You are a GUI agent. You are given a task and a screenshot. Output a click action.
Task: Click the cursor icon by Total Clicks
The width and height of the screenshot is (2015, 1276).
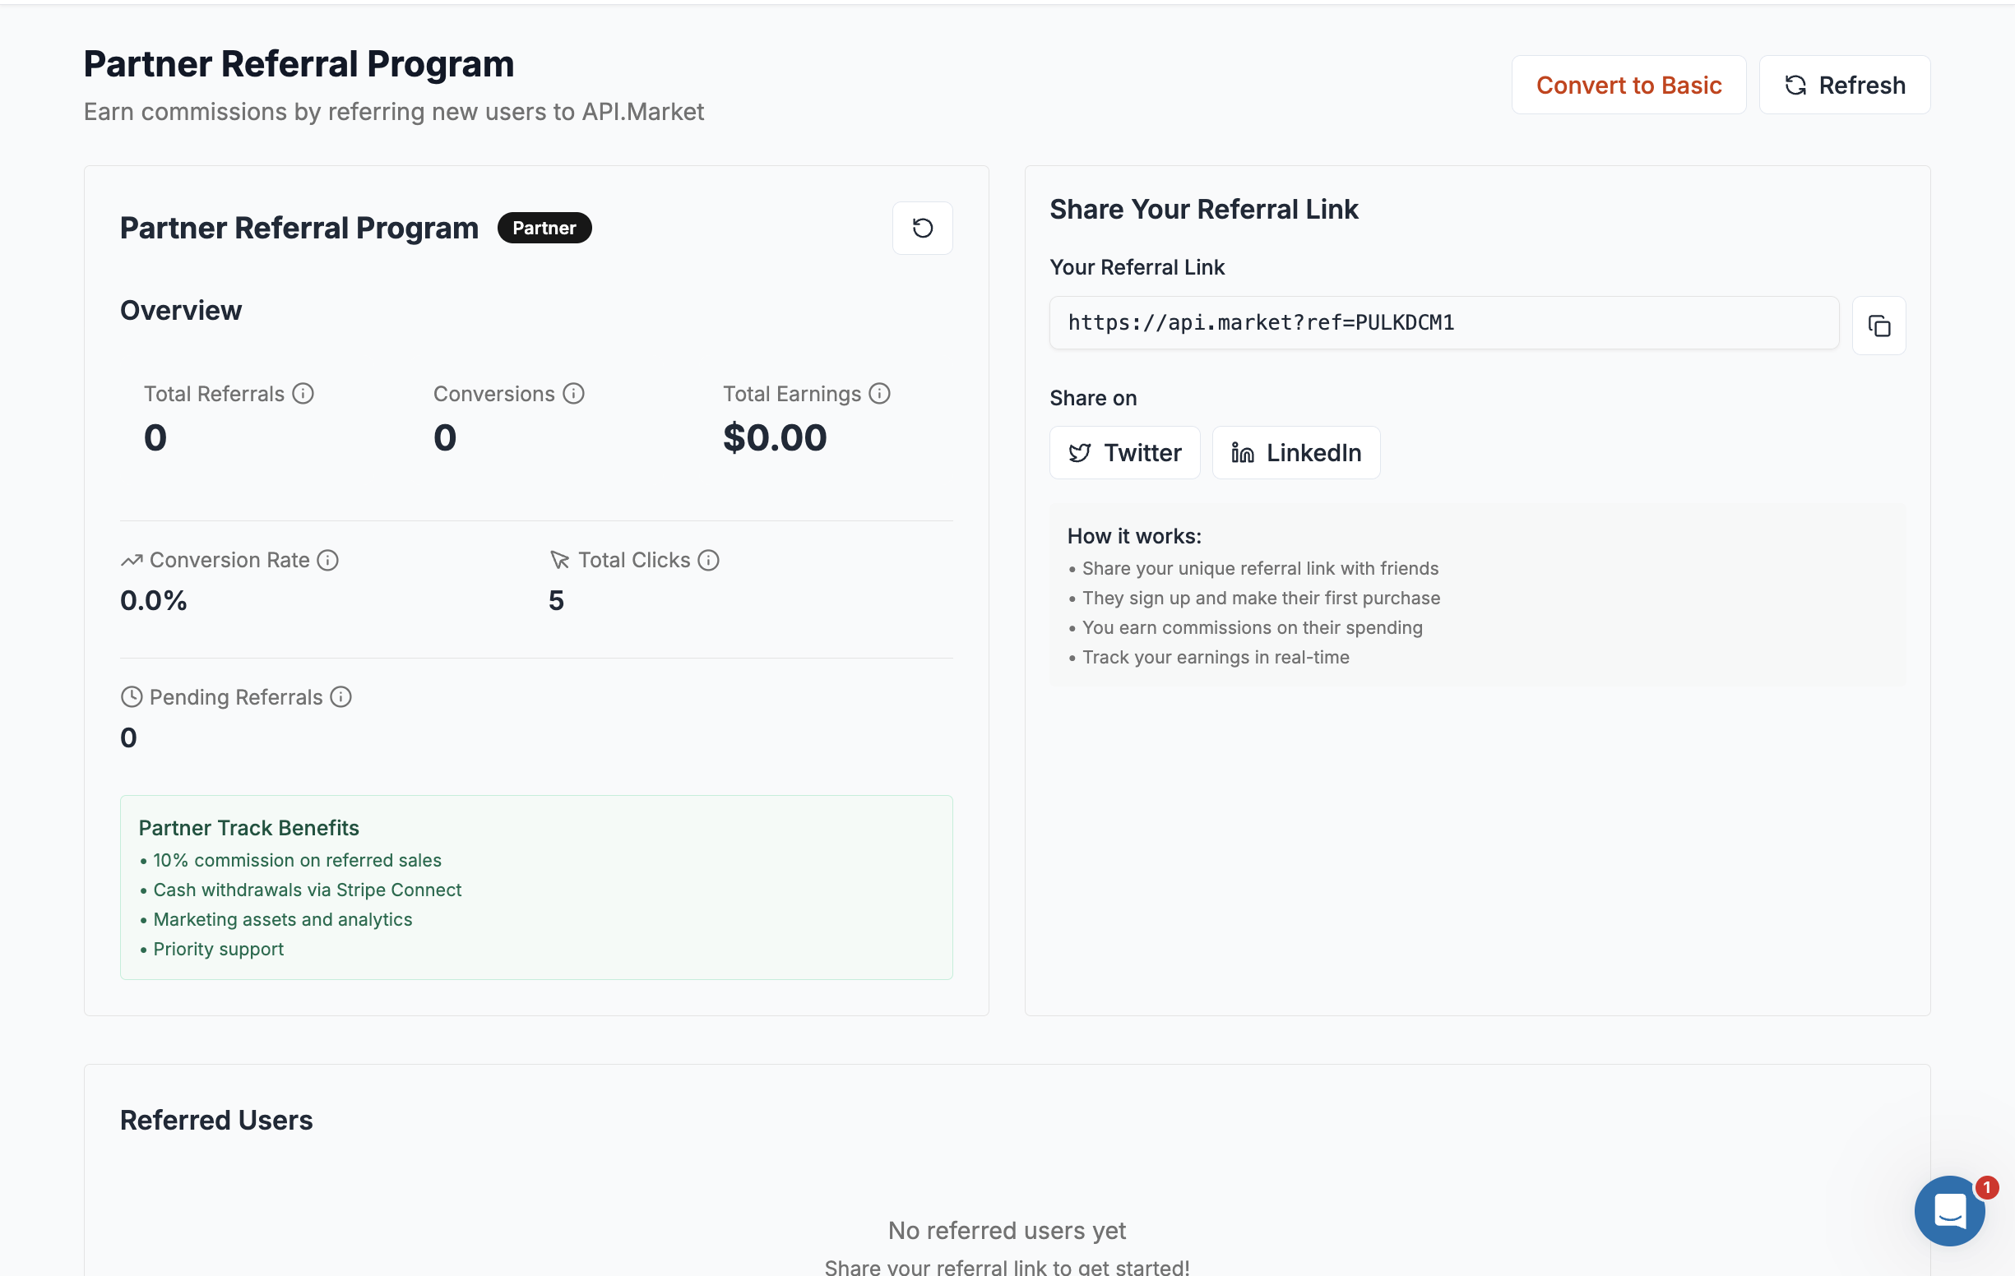559,560
